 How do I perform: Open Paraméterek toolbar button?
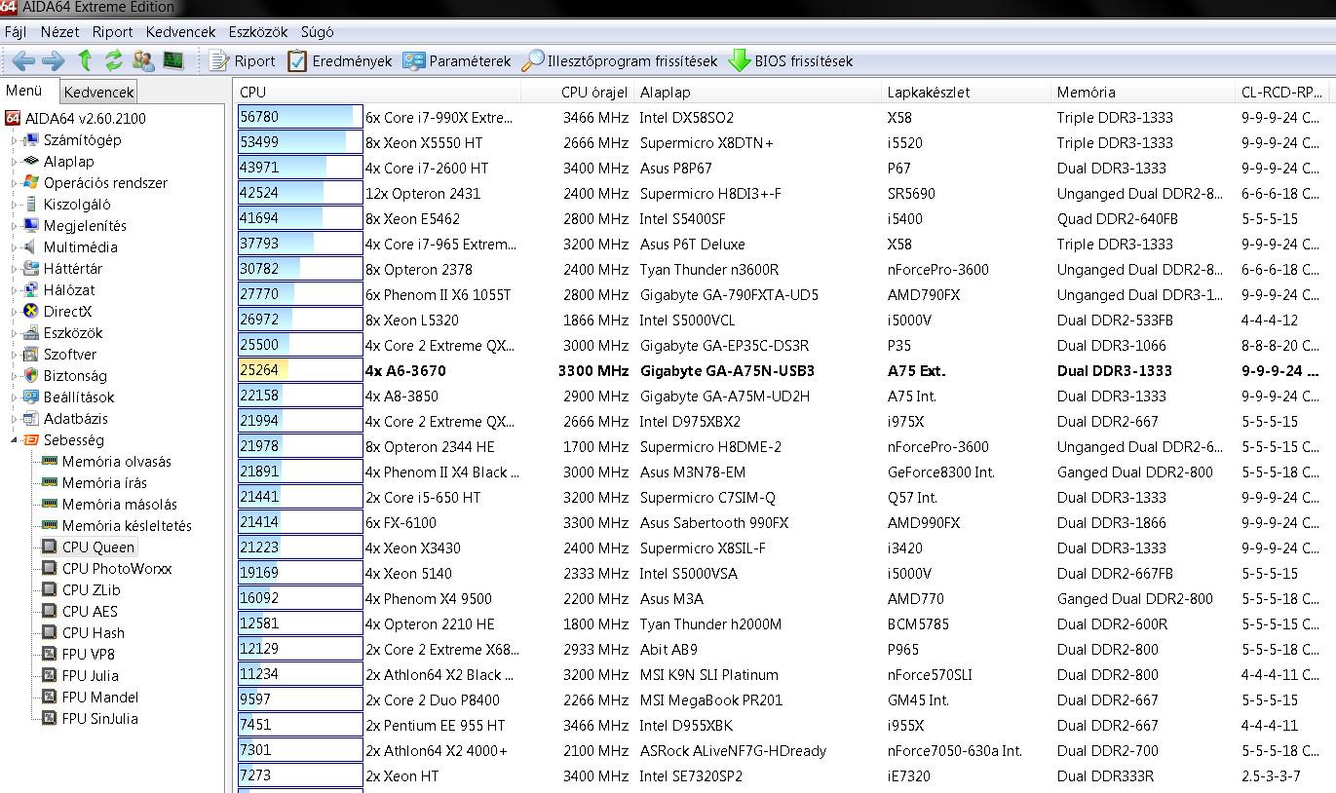456,60
